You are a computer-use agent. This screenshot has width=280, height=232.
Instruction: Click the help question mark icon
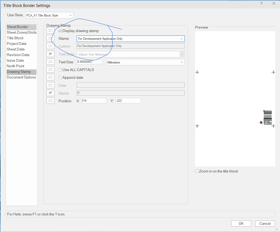click(261, 3)
